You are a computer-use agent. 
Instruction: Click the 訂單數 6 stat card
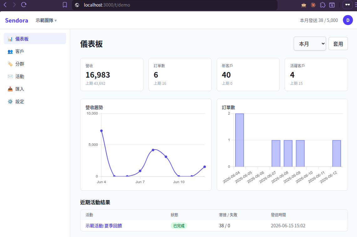tap(180, 75)
